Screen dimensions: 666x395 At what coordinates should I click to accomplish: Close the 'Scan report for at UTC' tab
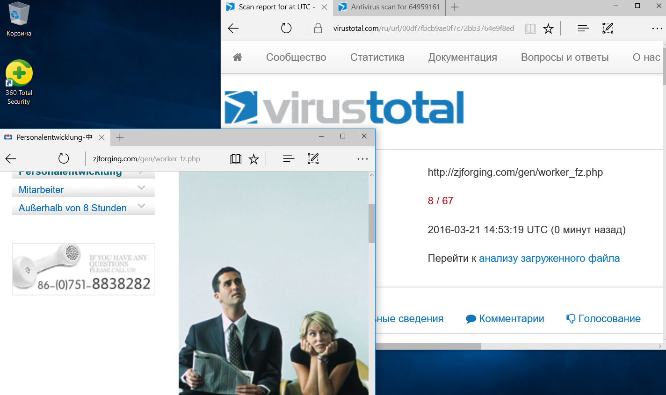tap(324, 7)
